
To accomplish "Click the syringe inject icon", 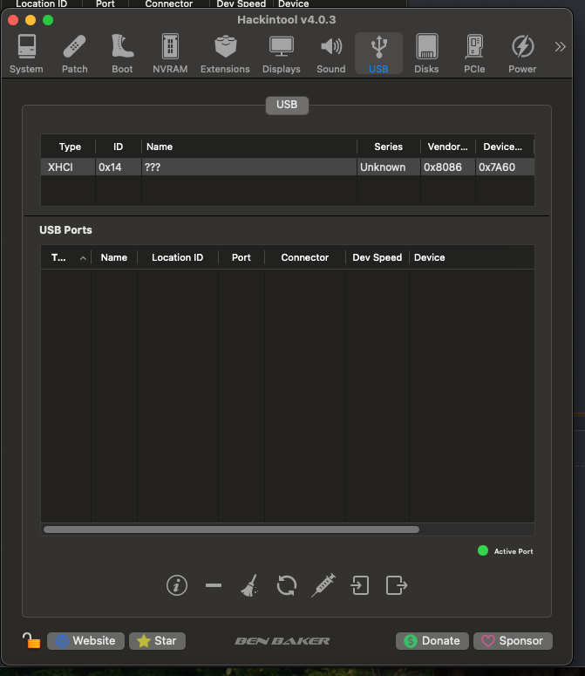I will click(323, 585).
